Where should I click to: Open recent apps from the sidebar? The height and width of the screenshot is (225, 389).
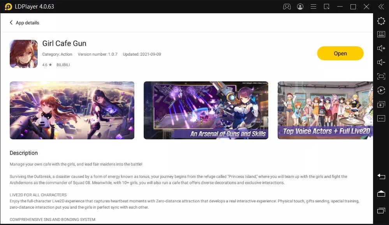pyautogui.click(x=381, y=211)
